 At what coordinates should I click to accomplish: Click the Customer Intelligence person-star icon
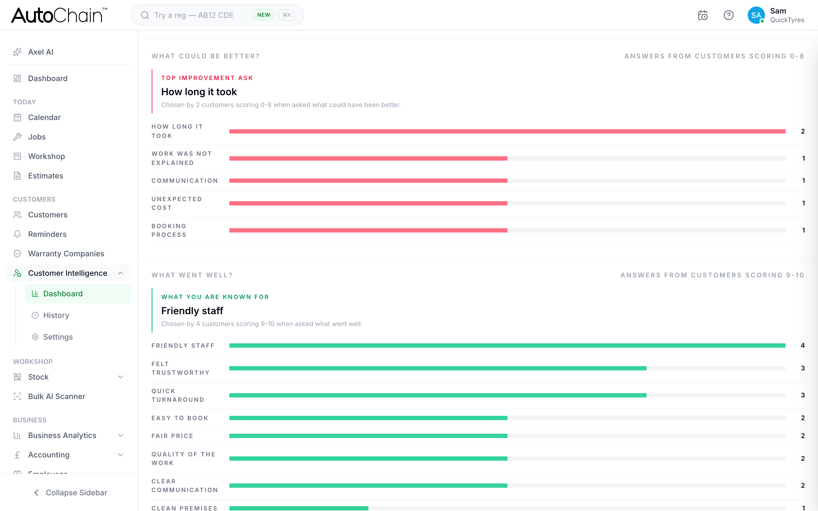coord(17,273)
